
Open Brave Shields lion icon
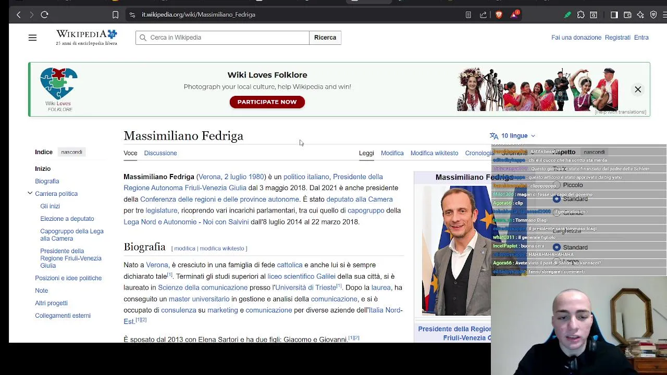tap(499, 15)
